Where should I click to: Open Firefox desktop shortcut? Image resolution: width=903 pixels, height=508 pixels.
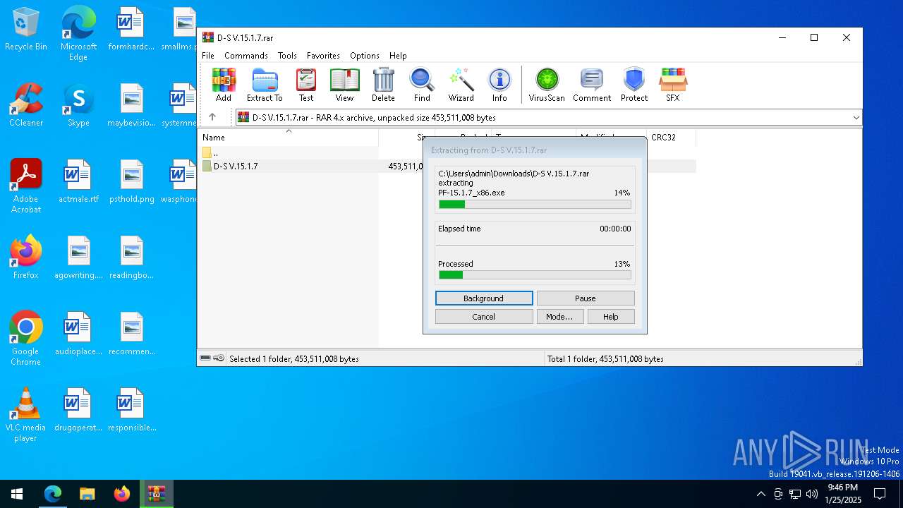tap(26, 258)
